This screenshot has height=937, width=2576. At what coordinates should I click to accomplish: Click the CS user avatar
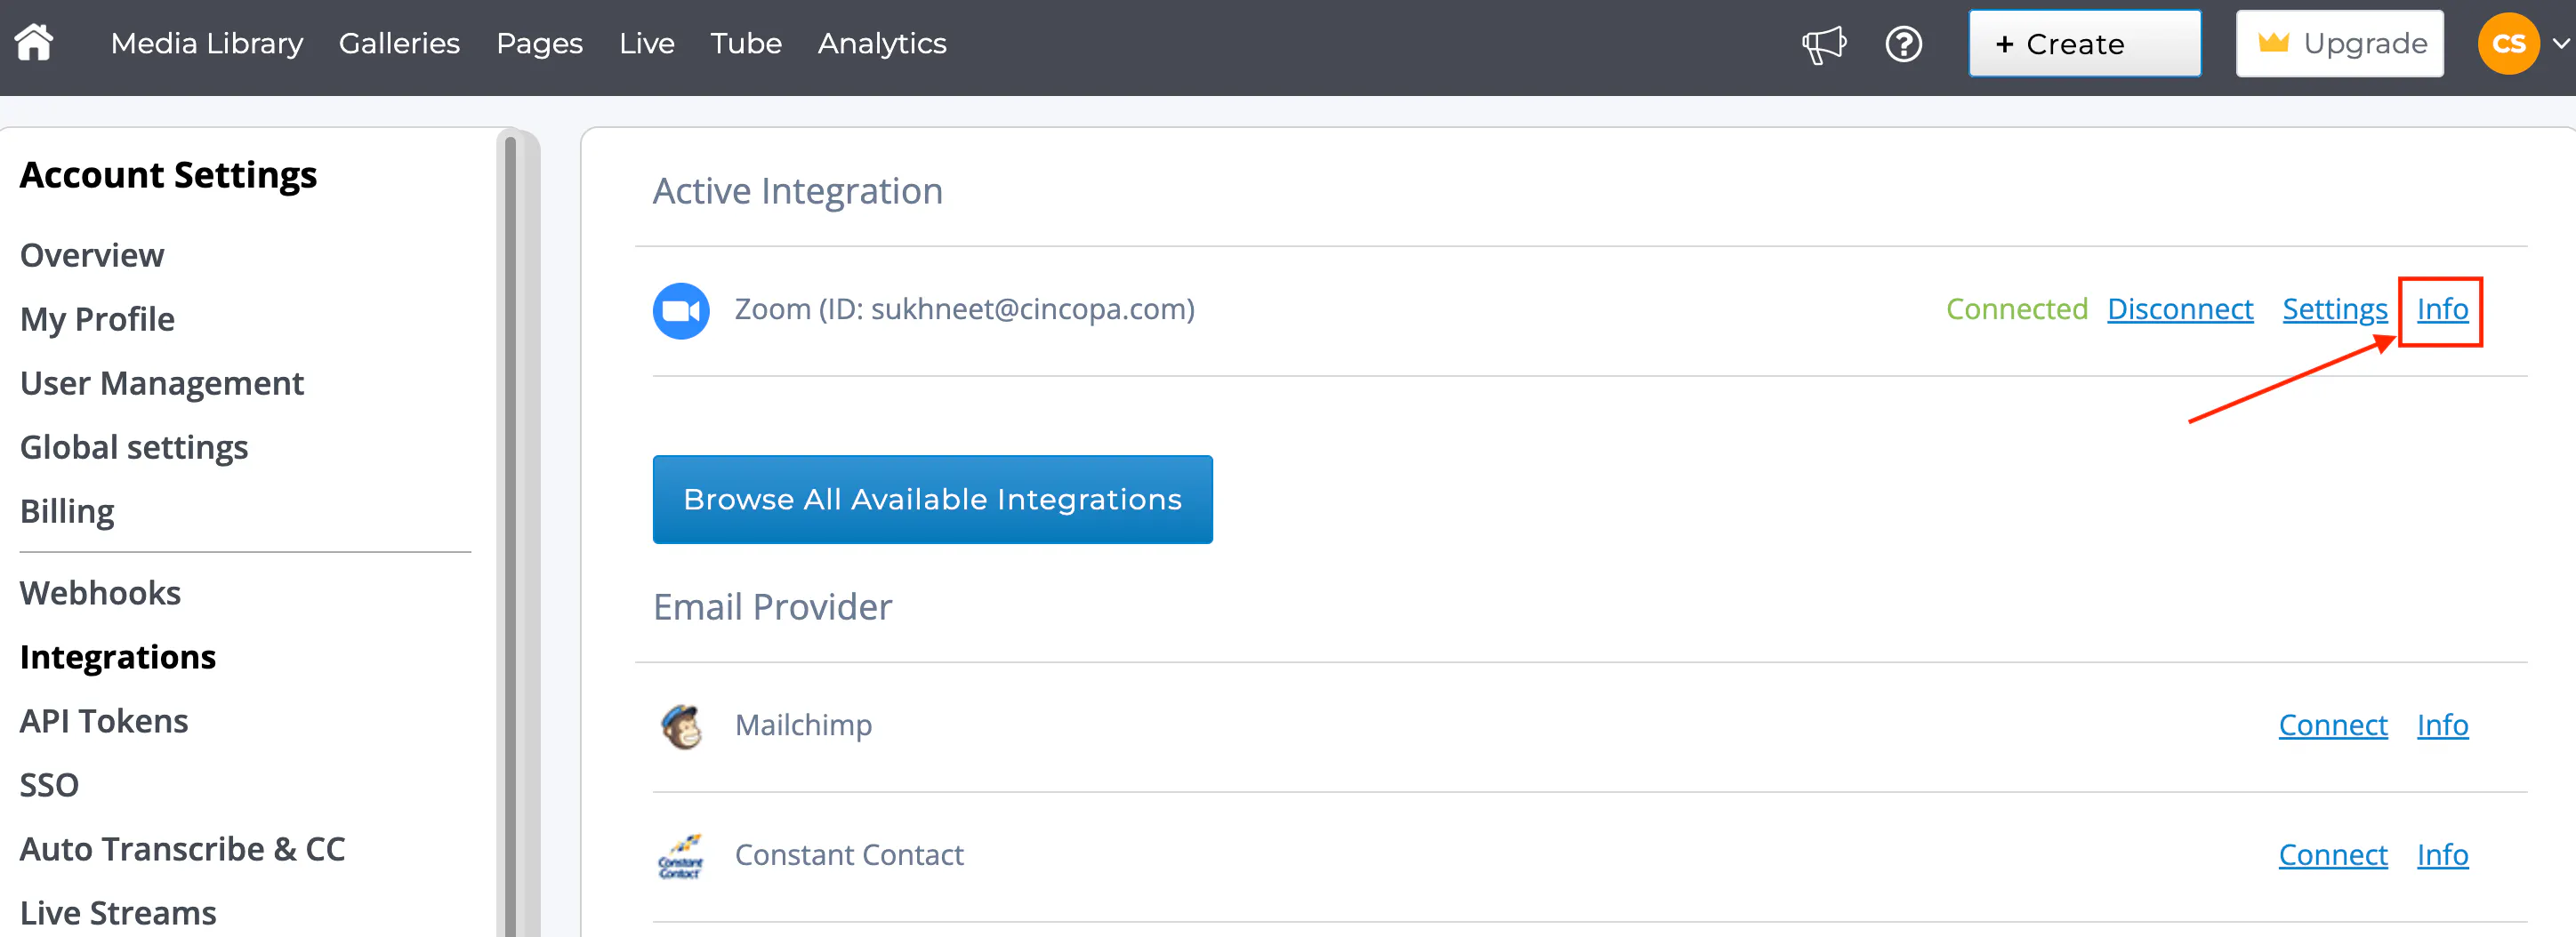coord(2508,43)
